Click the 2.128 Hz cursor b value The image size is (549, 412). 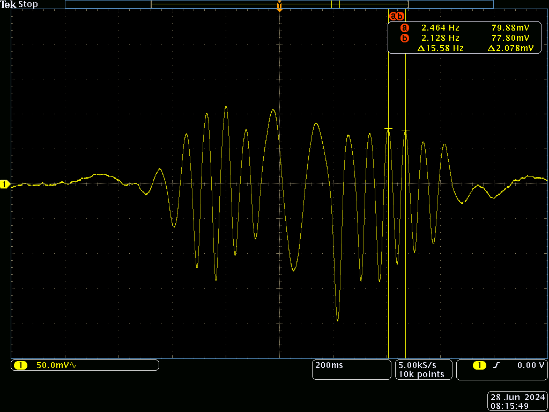[440, 38]
